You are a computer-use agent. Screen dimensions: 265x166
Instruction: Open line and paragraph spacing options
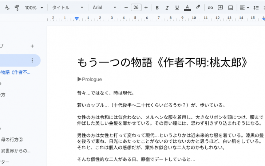[256, 8]
